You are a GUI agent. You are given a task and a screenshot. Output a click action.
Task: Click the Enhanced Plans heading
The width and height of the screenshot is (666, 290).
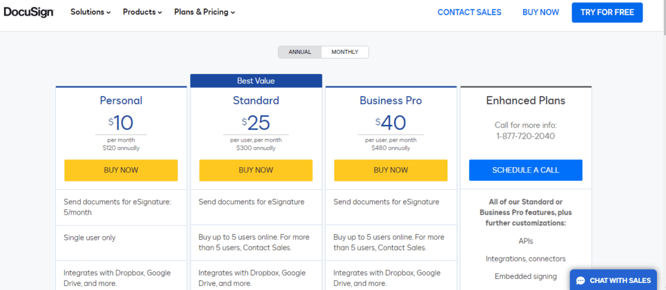526,101
